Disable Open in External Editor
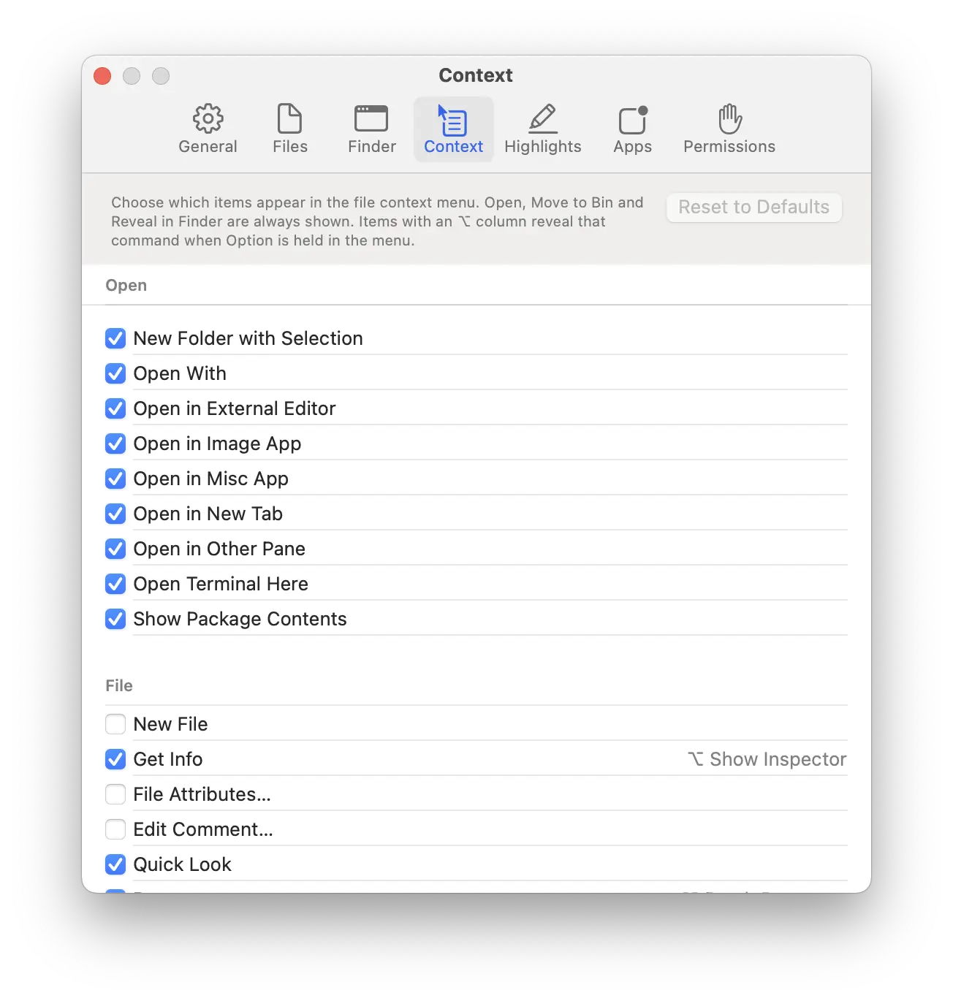The image size is (953, 1001). pos(115,408)
